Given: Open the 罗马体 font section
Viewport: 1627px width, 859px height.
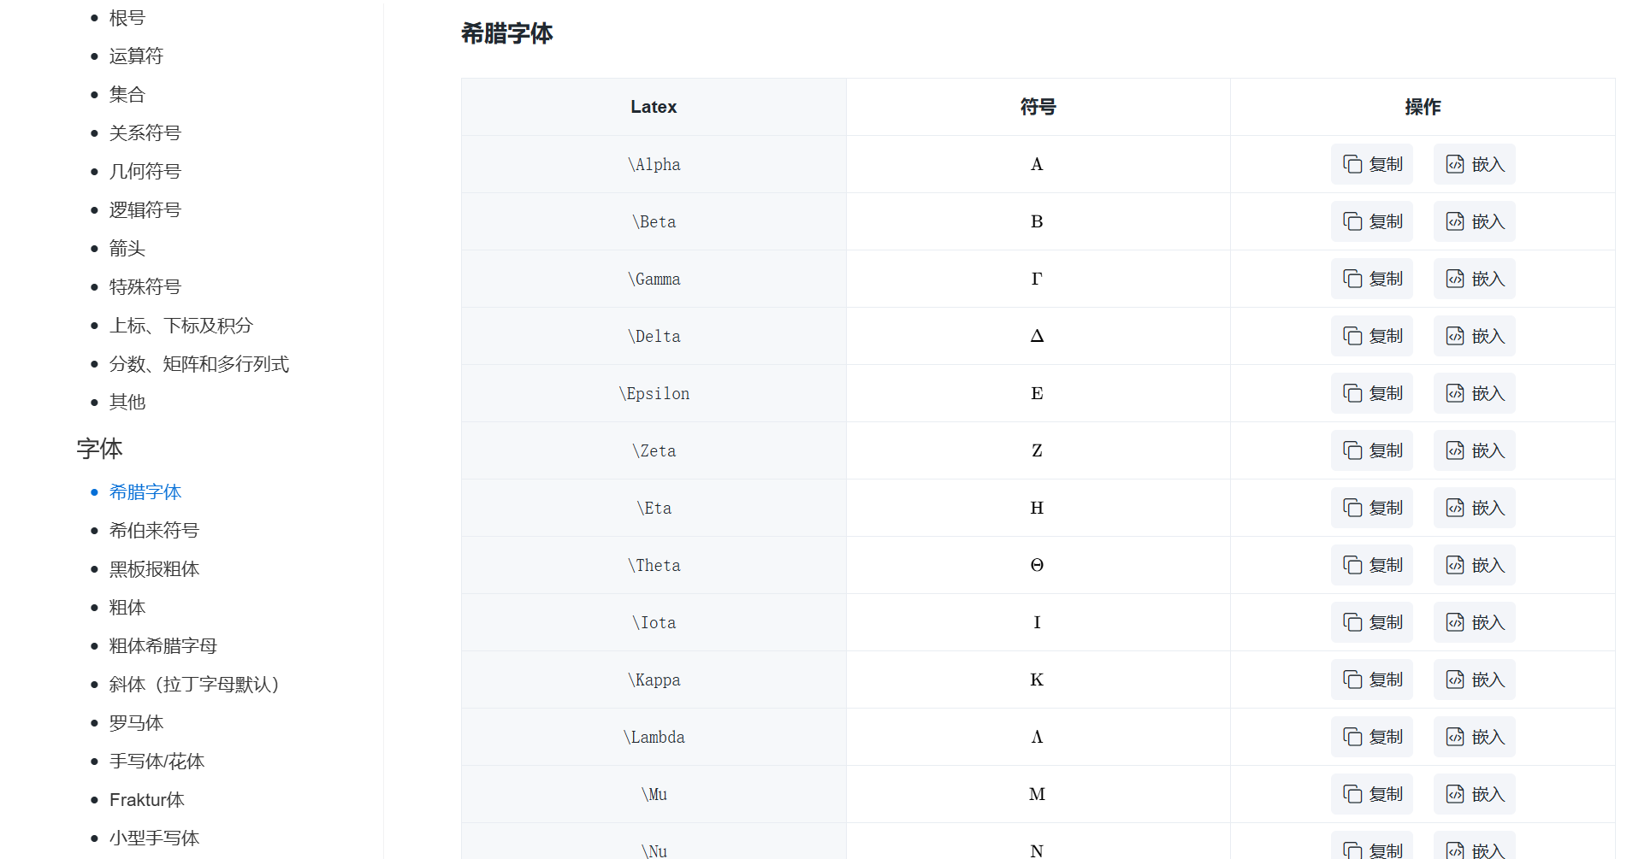Looking at the screenshot, I should [136, 723].
